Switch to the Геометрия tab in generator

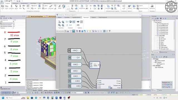(x=67, y=17)
